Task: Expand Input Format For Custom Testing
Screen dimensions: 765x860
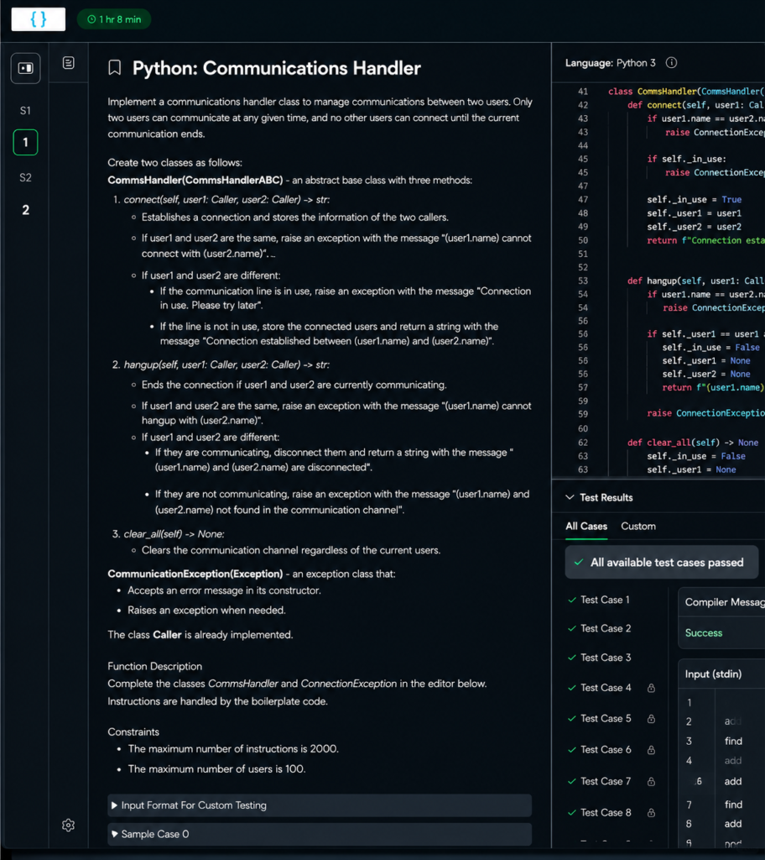Action: point(320,805)
